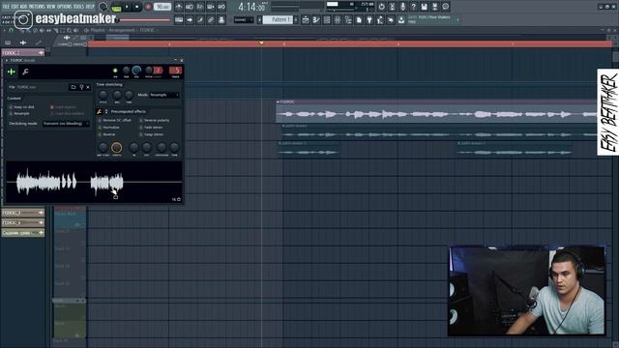Select the waveform sample tab in channel settings

coord(12,72)
